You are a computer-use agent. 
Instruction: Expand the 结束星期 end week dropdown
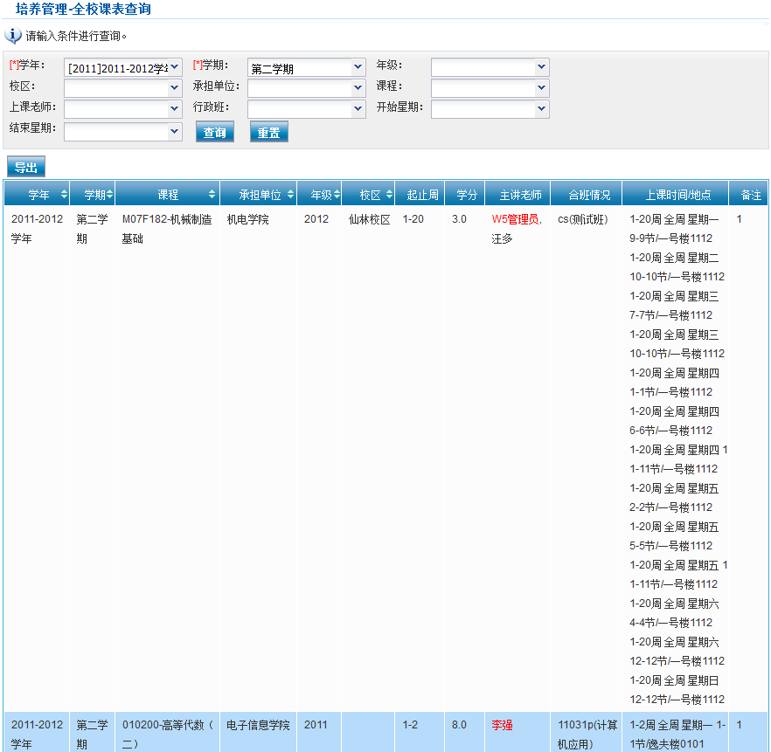123,131
